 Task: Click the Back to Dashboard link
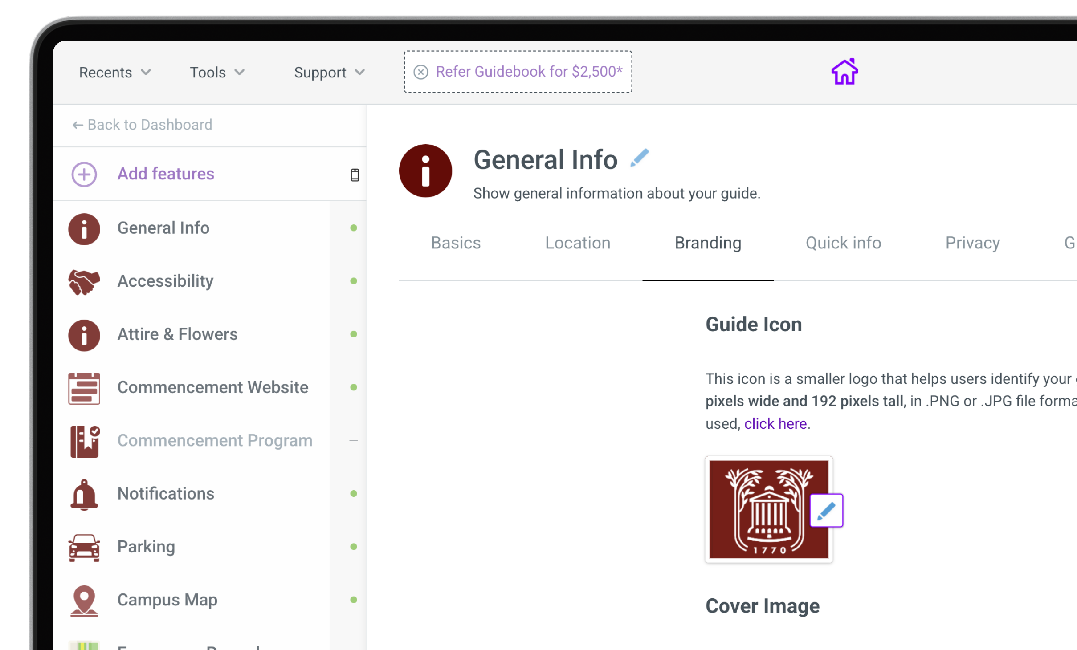[x=143, y=125]
